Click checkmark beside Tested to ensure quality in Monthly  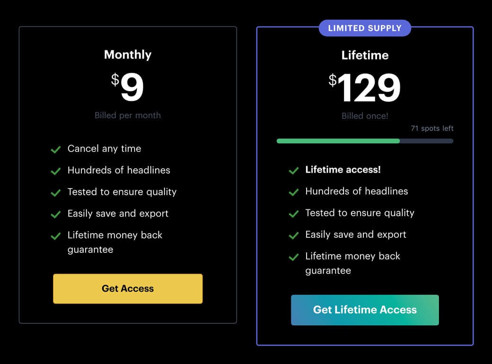[56, 192]
